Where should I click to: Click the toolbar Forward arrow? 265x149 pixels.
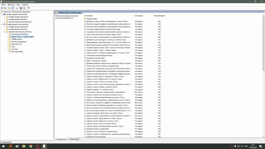[x=5, y=8]
